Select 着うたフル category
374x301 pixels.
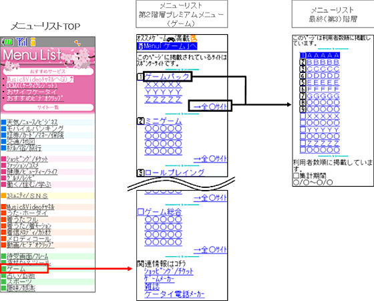(22, 219)
